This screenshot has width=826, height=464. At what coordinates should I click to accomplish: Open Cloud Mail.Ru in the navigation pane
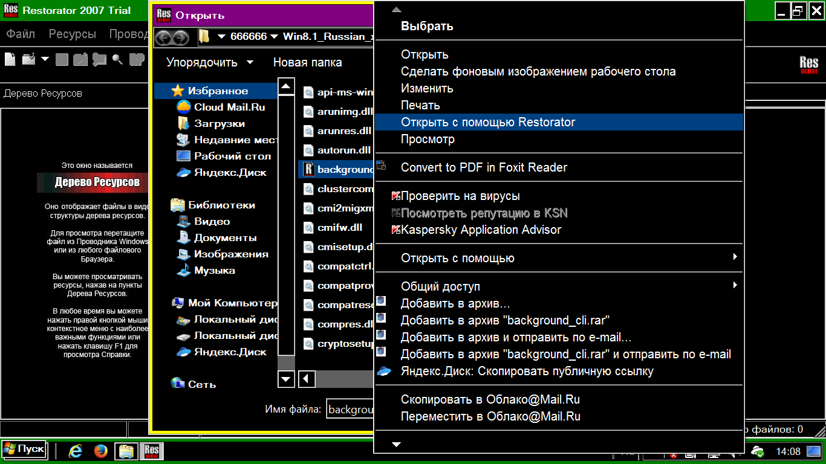click(x=221, y=108)
